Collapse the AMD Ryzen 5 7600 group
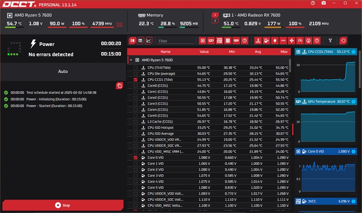This screenshot has height=213, width=362. 131,60
